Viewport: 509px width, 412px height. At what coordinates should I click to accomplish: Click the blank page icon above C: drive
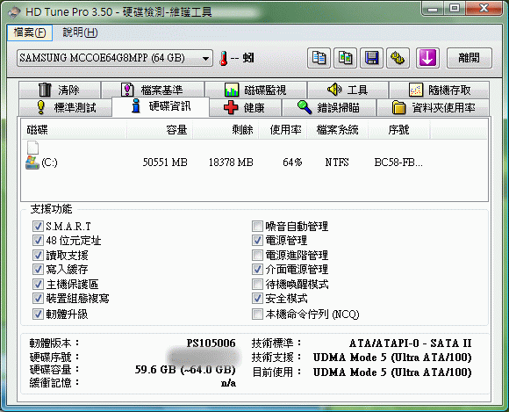coord(32,148)
